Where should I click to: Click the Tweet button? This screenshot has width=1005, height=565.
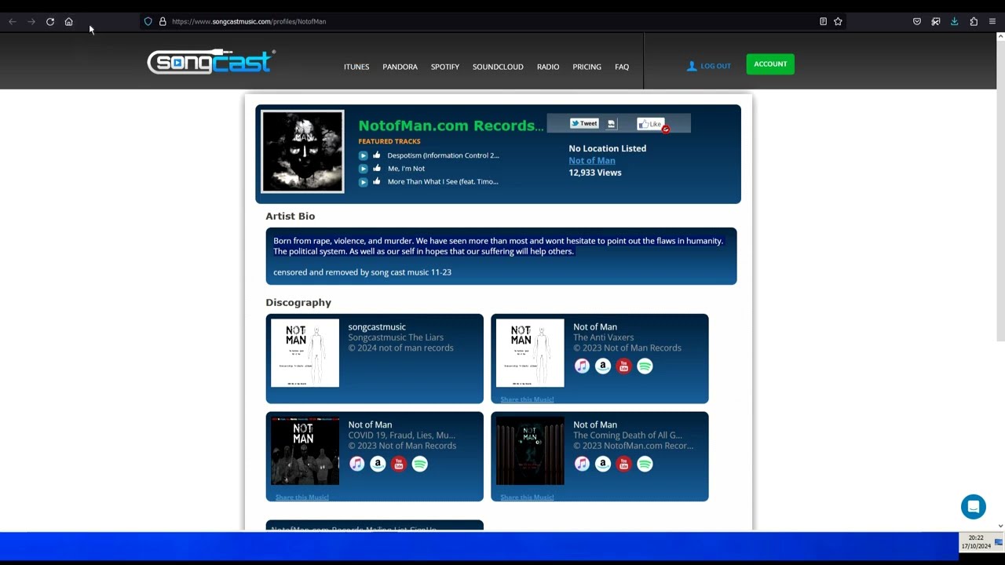[584, 123]
